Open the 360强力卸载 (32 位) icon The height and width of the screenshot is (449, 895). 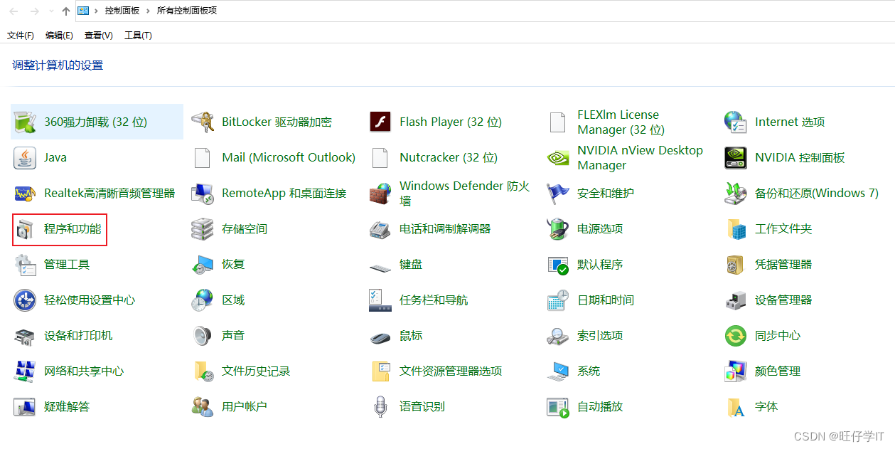[x=25, y=122]
